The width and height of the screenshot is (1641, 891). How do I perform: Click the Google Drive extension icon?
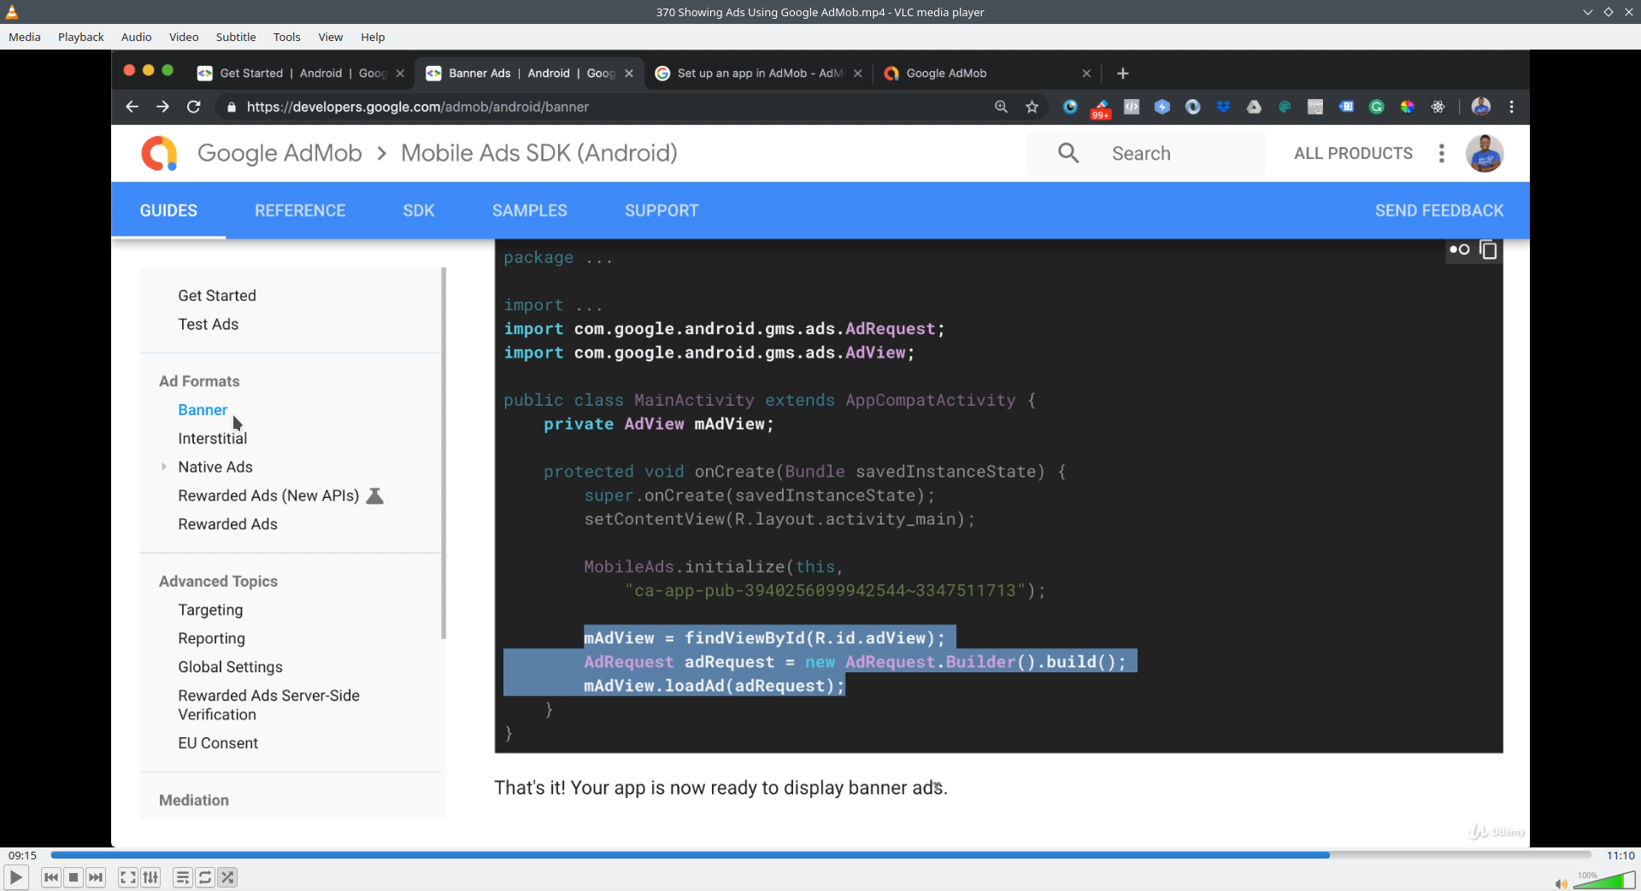pos(1255,107)
